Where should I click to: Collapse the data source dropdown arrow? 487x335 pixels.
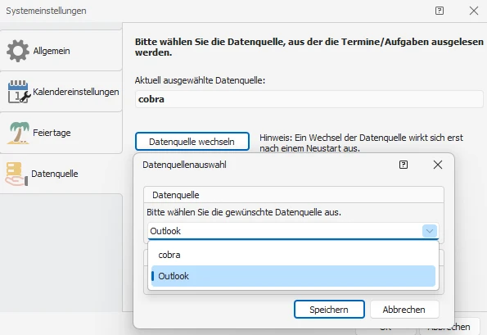point(430,231)
